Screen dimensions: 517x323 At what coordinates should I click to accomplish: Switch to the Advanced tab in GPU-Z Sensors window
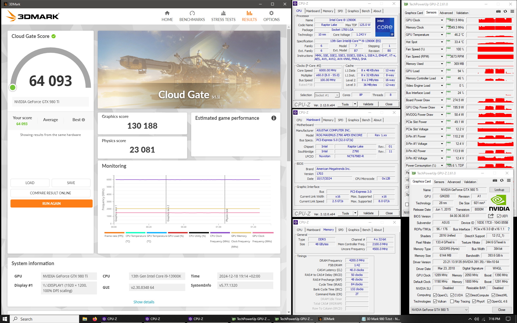click(x=446, y=13)
